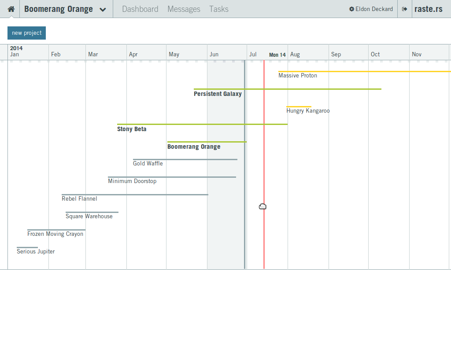Open the Gold Waffle project
Image resolution: width=451 pixels, height=352 pixels.
pos(148,164)
